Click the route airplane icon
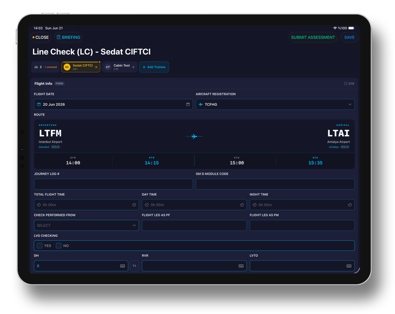 click(194, 136)
